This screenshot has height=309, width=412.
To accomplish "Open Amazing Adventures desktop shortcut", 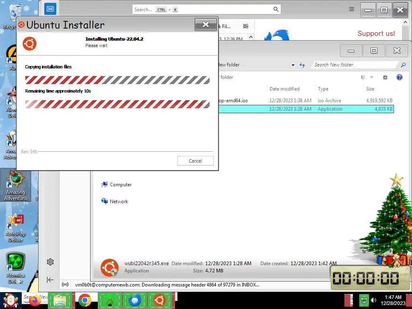I will click(16, 186).
